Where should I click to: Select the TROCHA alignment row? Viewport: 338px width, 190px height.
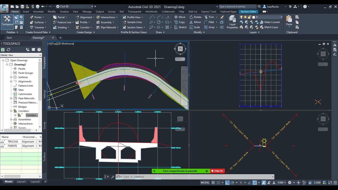(x=21, y=142)
